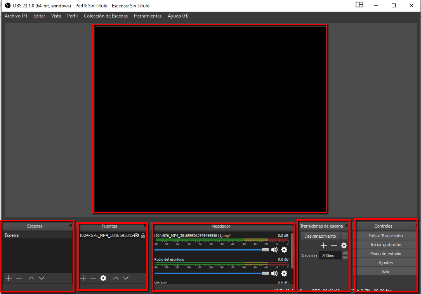The image size is (422, 294).
Task: Open settings gear for 1024x576_MP4 mixer track
Action: (284, 250)
